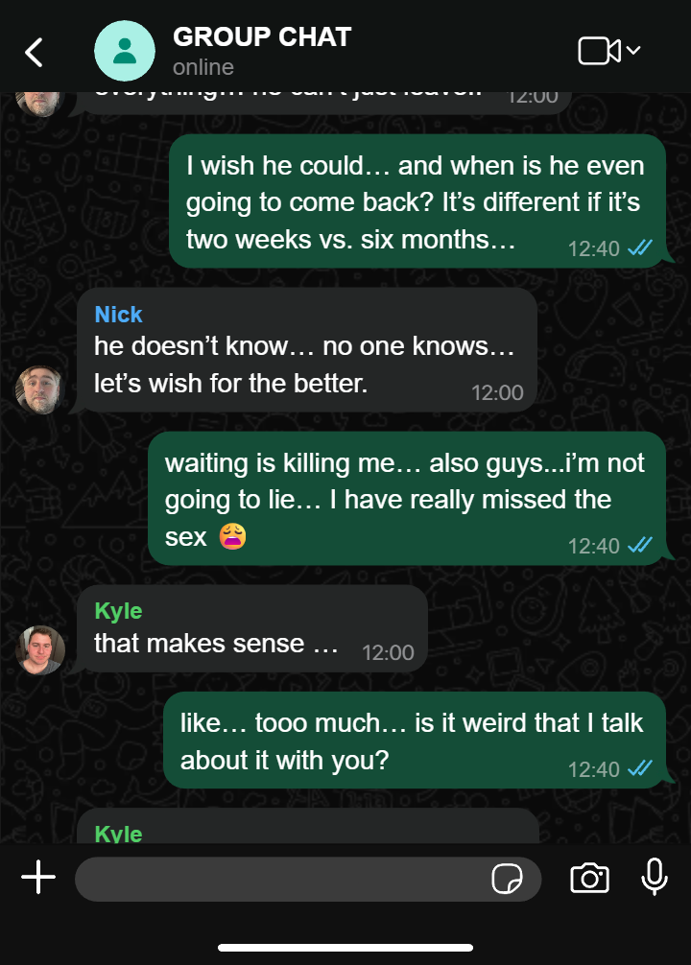Screen dimensions: 691x965
Task: Open the camera to take photo
Action: point(589,878)
